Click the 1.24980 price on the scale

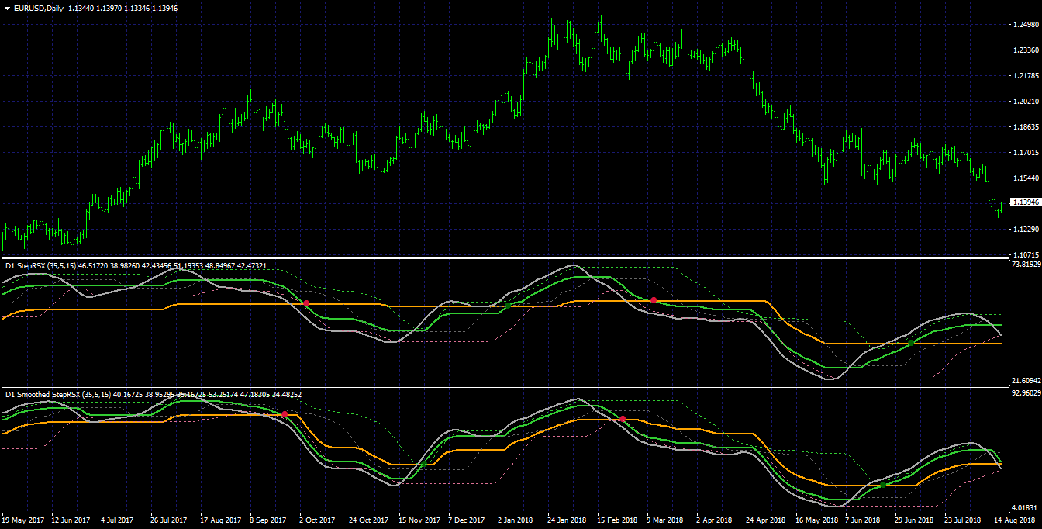tap(1026, 25)
